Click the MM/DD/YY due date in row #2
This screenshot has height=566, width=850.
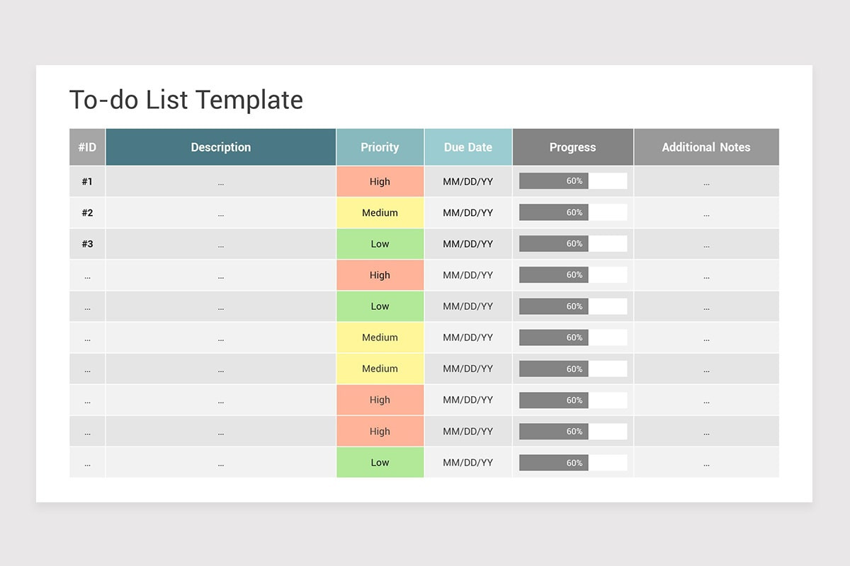(468, 212)
